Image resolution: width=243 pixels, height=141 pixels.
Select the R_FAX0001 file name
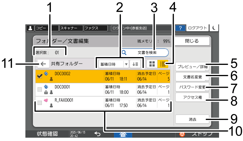[64, 100]
